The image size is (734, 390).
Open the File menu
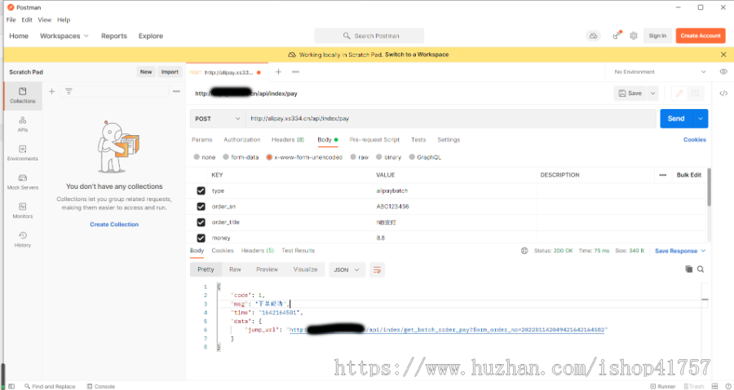pyautogui.click(x=11, y=20)
